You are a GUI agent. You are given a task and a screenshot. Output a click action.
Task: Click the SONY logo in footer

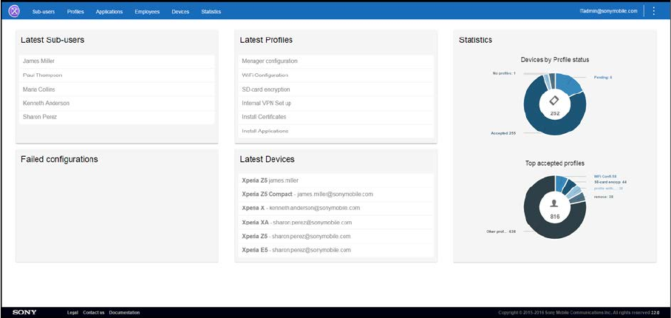click(24, 312)
